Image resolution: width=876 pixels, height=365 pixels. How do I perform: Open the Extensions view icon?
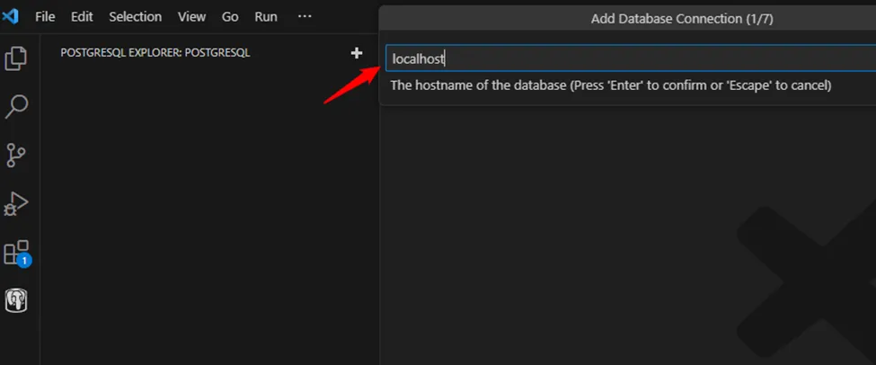click(x=16, y=253)
